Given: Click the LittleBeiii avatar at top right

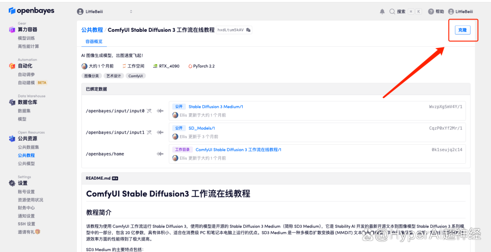Looking at the screenshot, I should click(451, 11).
